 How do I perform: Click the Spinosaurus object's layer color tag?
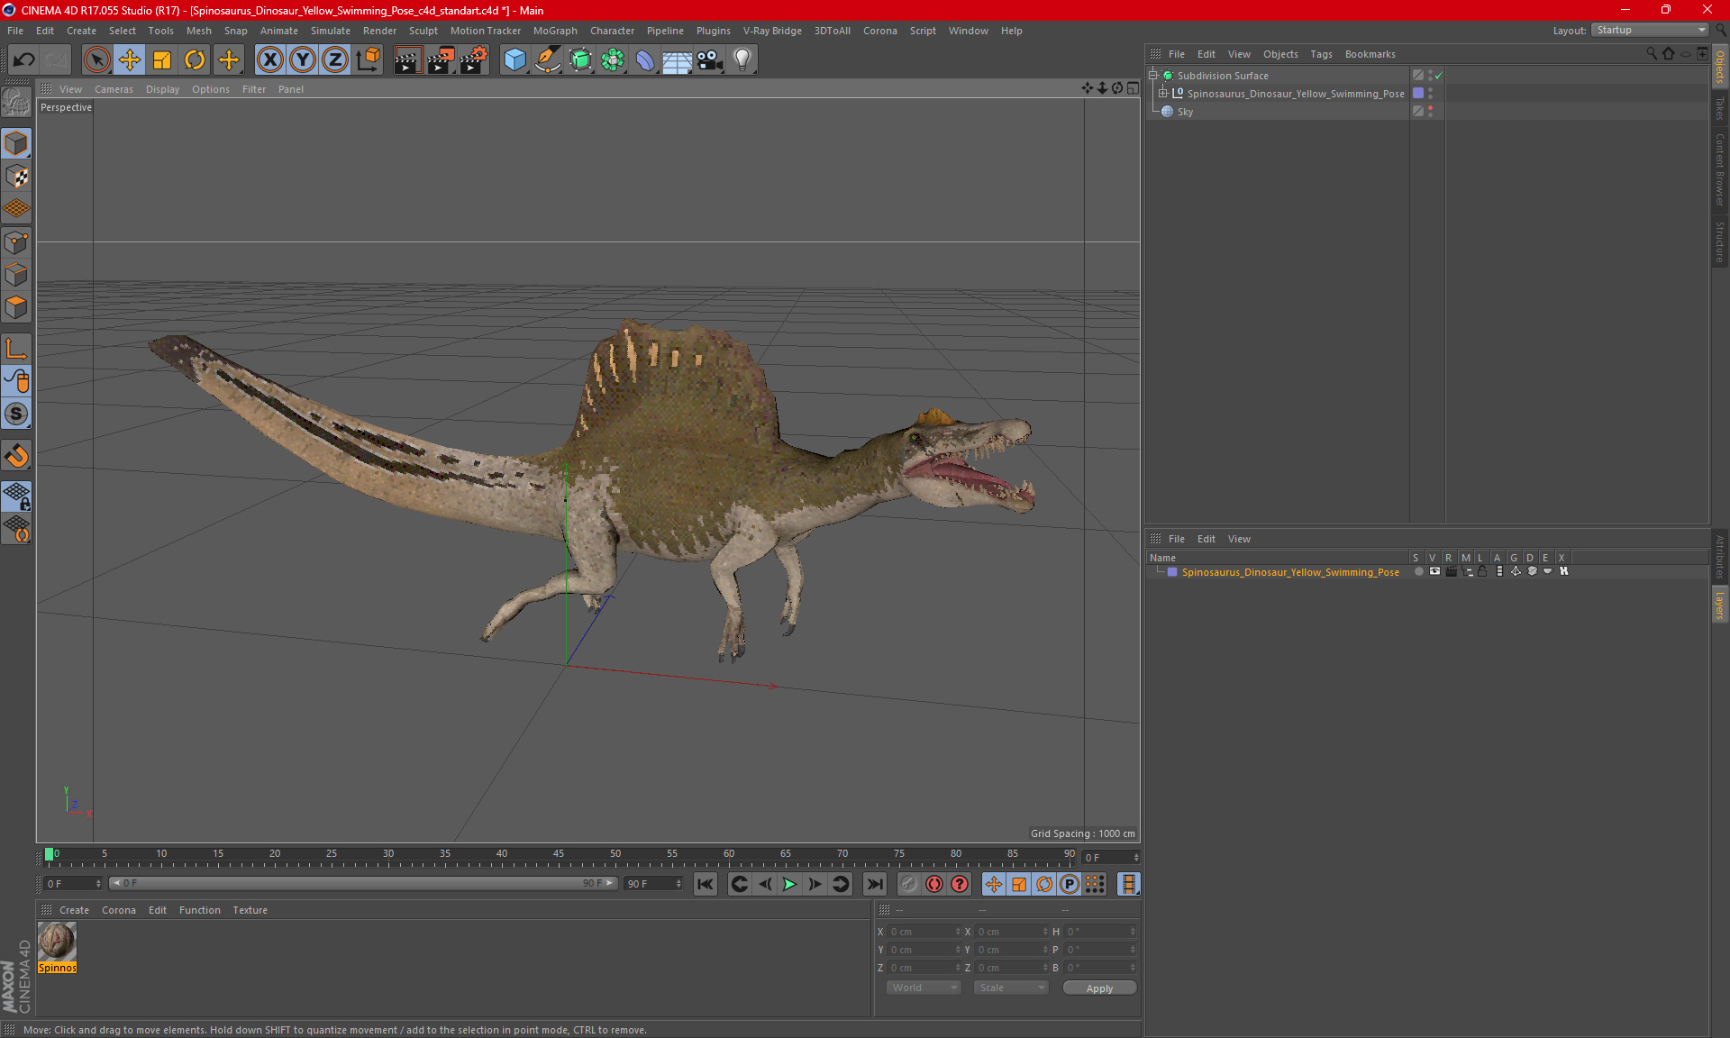1418,94
